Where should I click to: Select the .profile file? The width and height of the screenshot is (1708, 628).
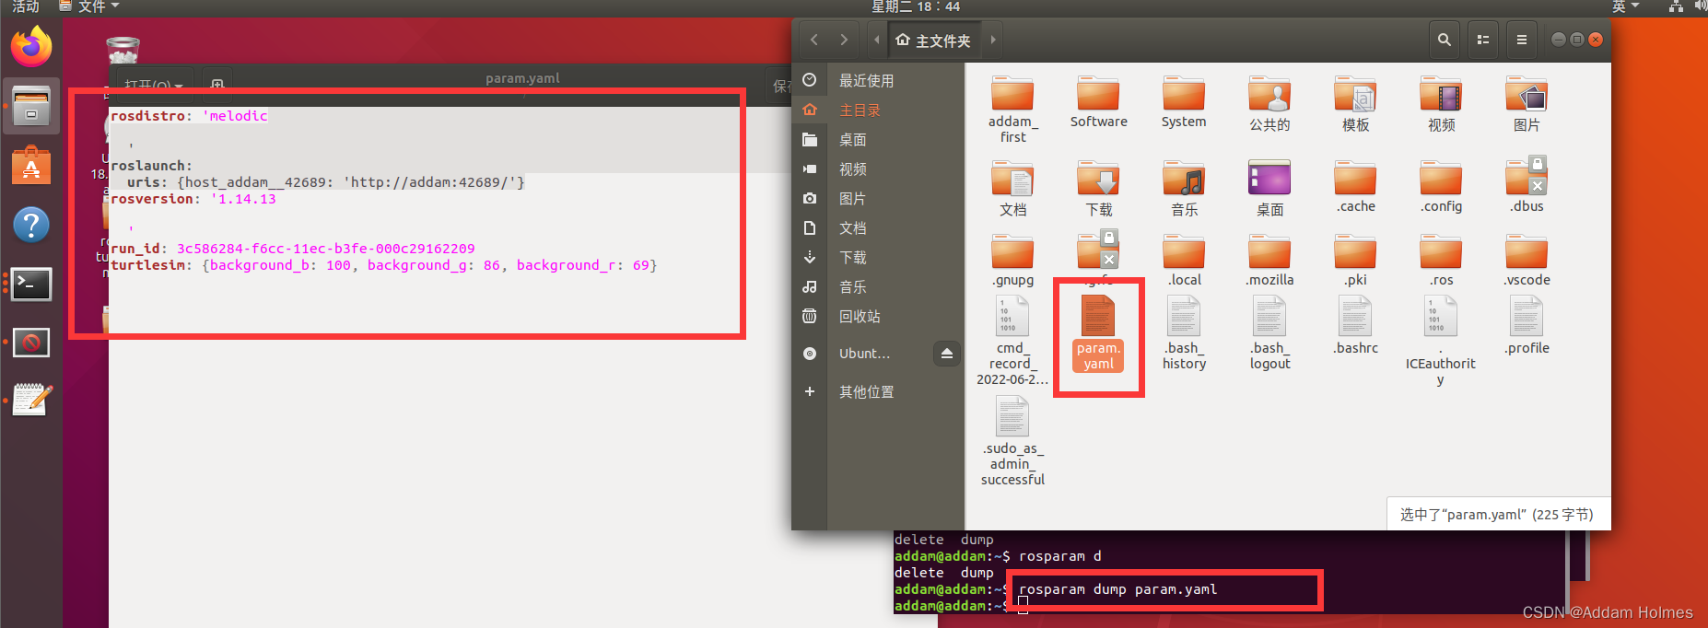[x=1527, y=325]
